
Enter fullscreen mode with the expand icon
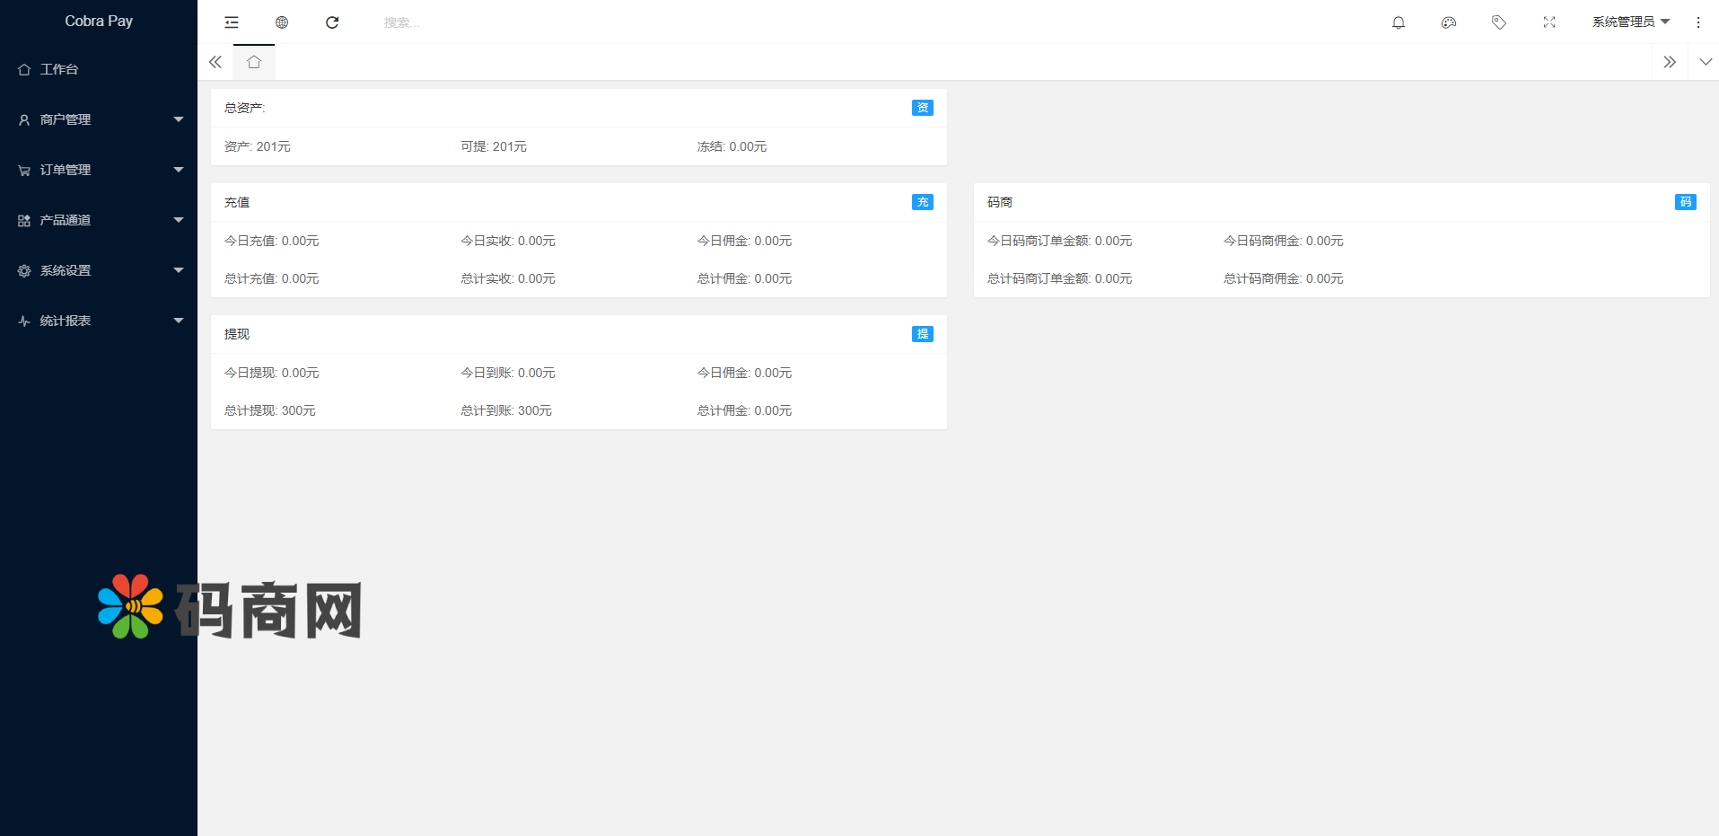coord(1549,22)
